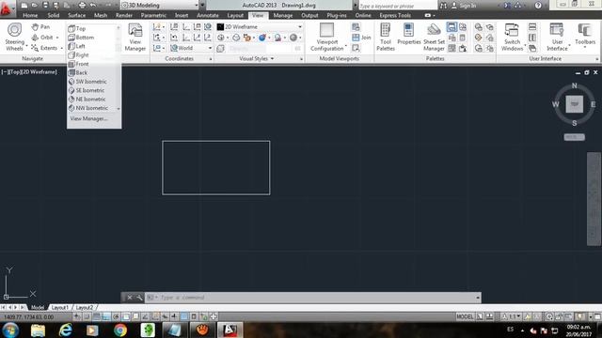This screenshot has height=338, width=602.
Task: Click Zoom Extents in Navigate panel
Action: pos(44,48)
